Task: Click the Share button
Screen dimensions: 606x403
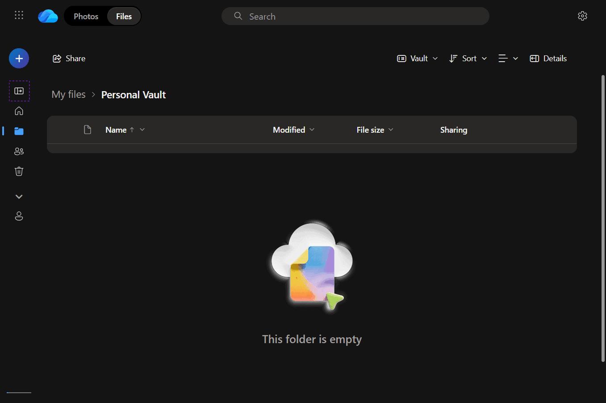Action: 69,59
